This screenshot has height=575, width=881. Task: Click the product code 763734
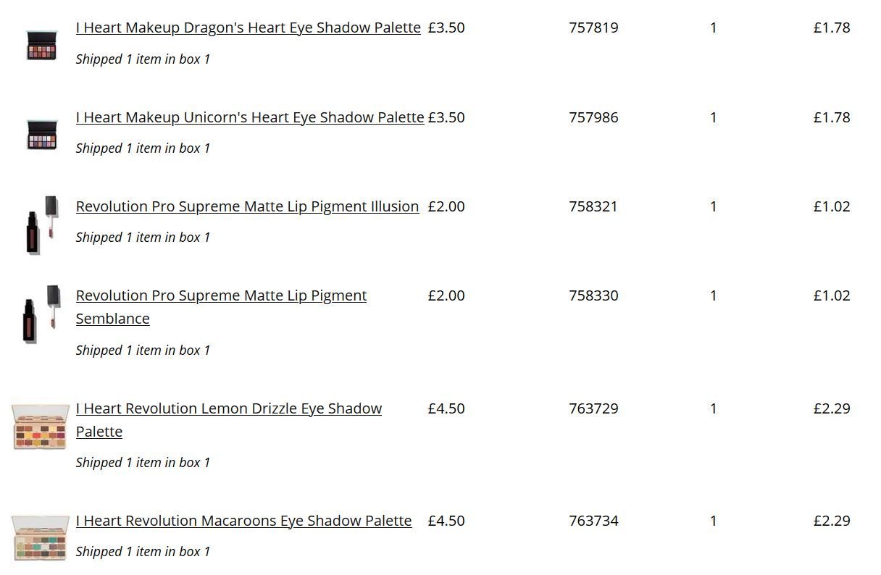[593, 521]
